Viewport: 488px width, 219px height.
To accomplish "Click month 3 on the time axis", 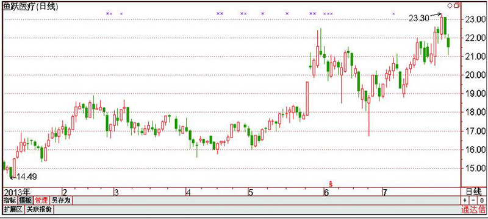I will [x=116, y=192].
